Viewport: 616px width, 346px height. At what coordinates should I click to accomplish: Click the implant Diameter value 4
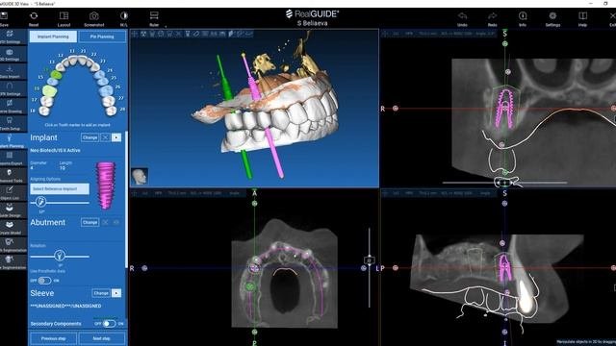click(32, 168)
